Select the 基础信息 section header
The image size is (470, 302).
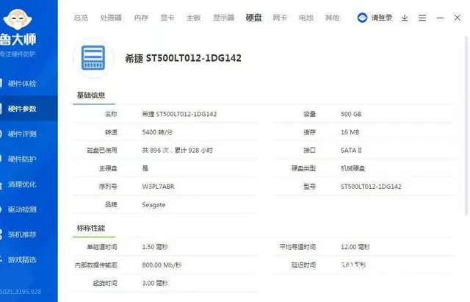point(91,96)
